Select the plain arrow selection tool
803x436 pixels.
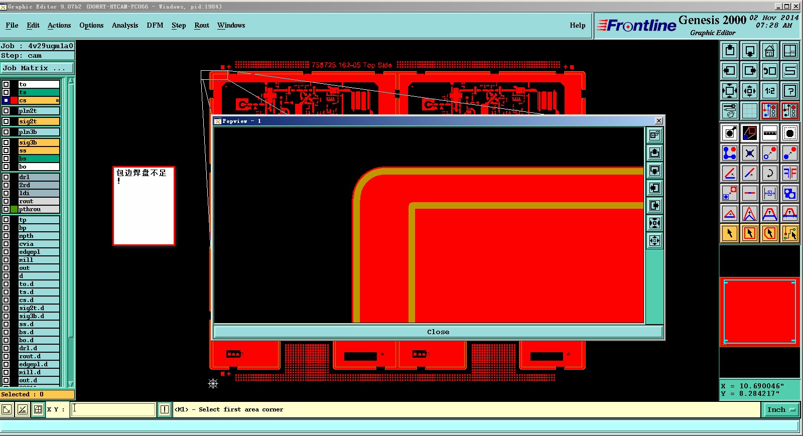[x=730, y=233]
